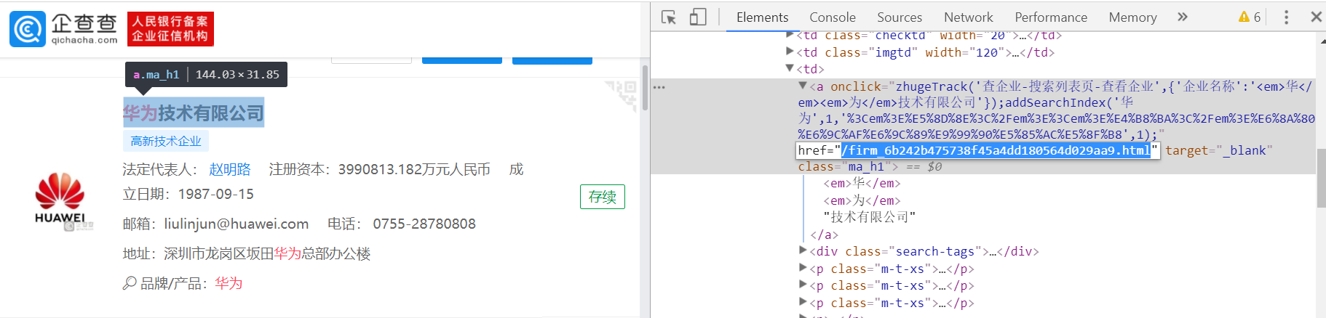The width and height of the screenshot is (1326, 318).
Task: Toggle the device toolbar icon
Action: click(x=698, y=17)
